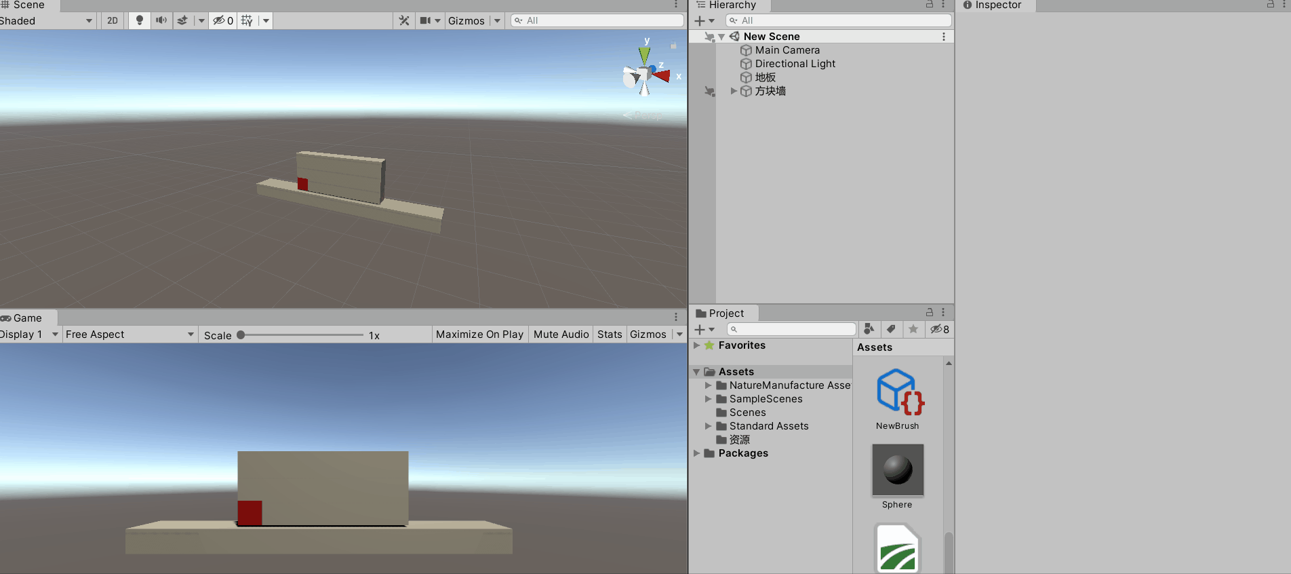1291x574 pixels.
Task: Open scene effects dropdown arrow
Action: [201, 20]
